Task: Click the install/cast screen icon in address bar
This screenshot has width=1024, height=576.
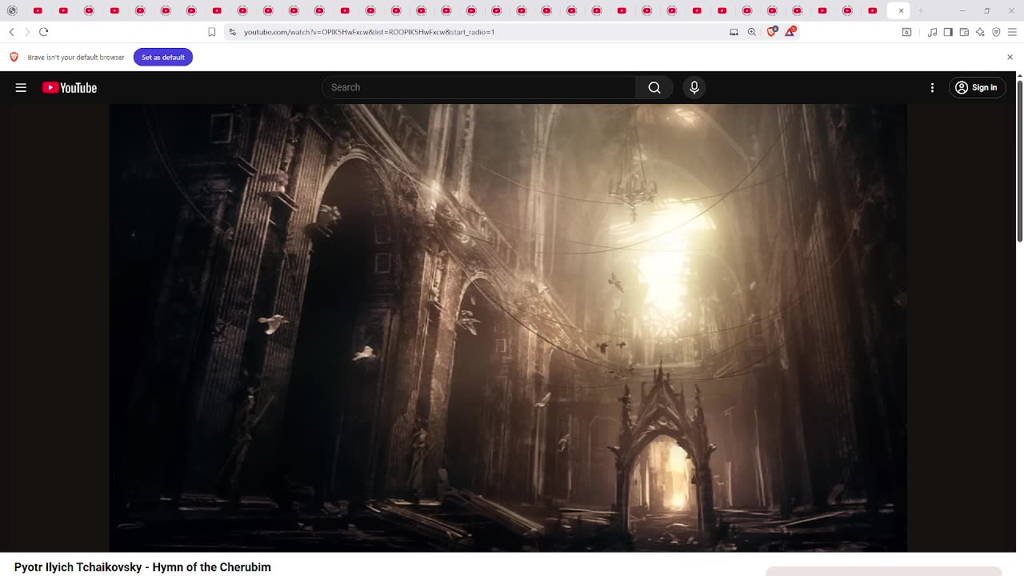Action: (734, 32)
